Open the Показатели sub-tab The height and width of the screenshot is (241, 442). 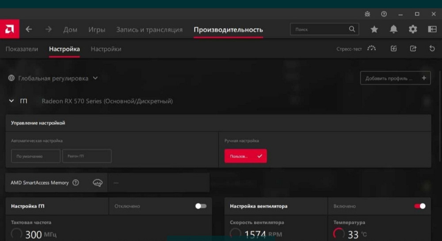click(22, 49)
